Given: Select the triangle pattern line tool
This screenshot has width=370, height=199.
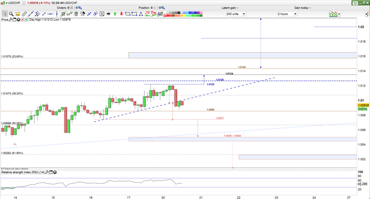Looking at the screenshot, I should pos(154,14).
